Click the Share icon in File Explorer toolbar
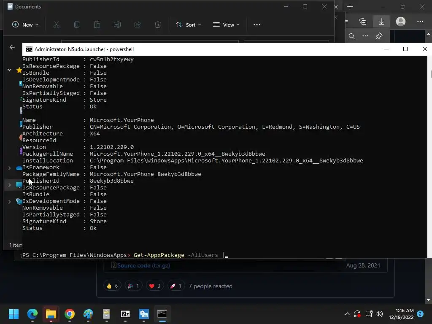 (138, 24)
